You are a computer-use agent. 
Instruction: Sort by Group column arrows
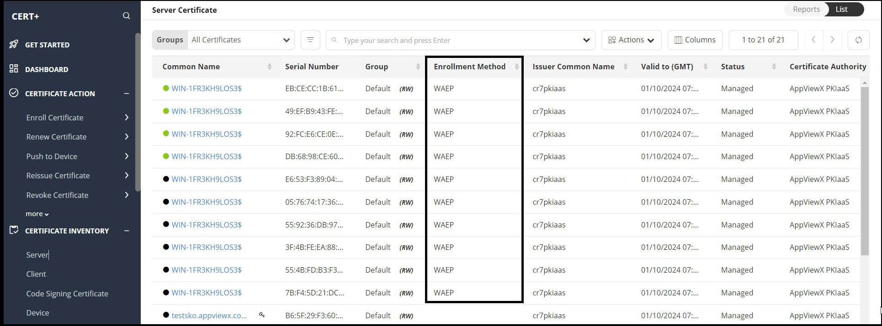click(x=418, y=67)
